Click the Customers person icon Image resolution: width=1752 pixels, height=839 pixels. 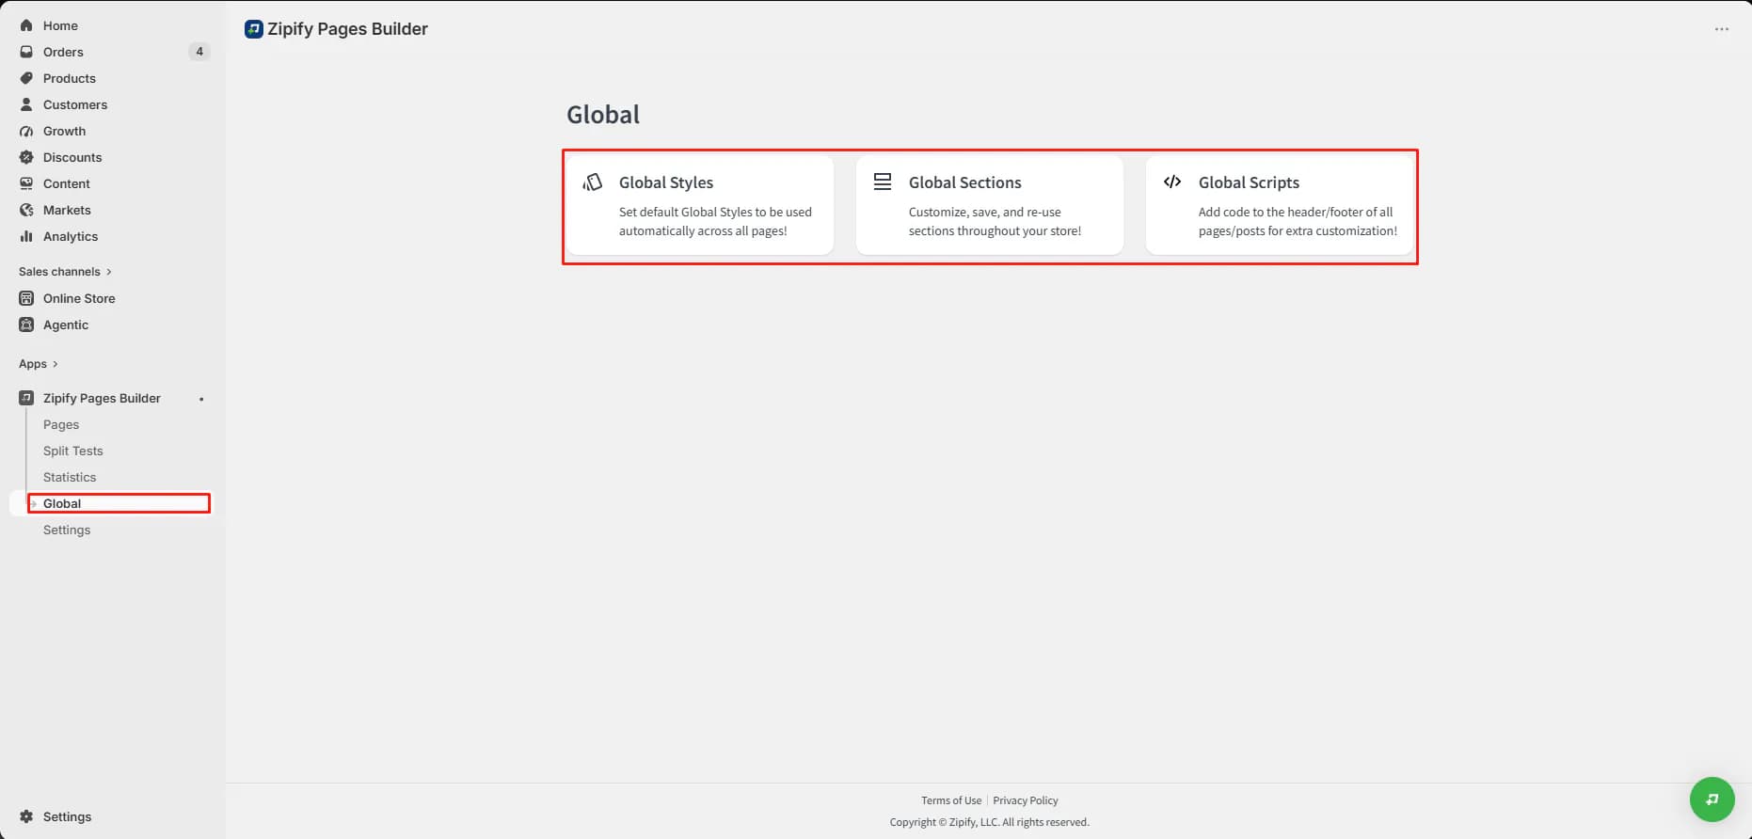click(26, 104)
